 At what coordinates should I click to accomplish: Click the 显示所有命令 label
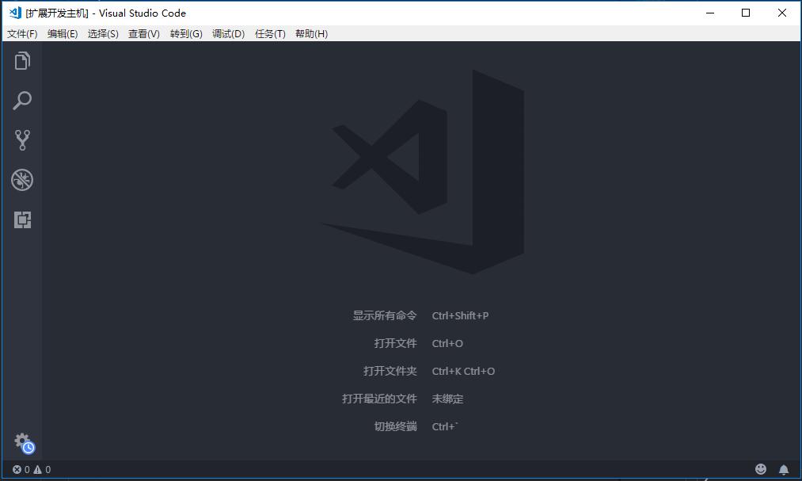click(385, 315)
